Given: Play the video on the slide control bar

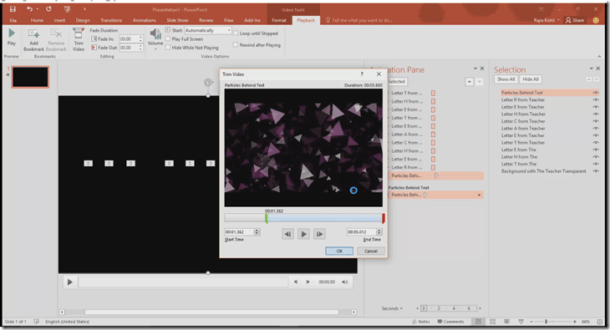Looking at the screenshot, I should click(x=69, y=282).
